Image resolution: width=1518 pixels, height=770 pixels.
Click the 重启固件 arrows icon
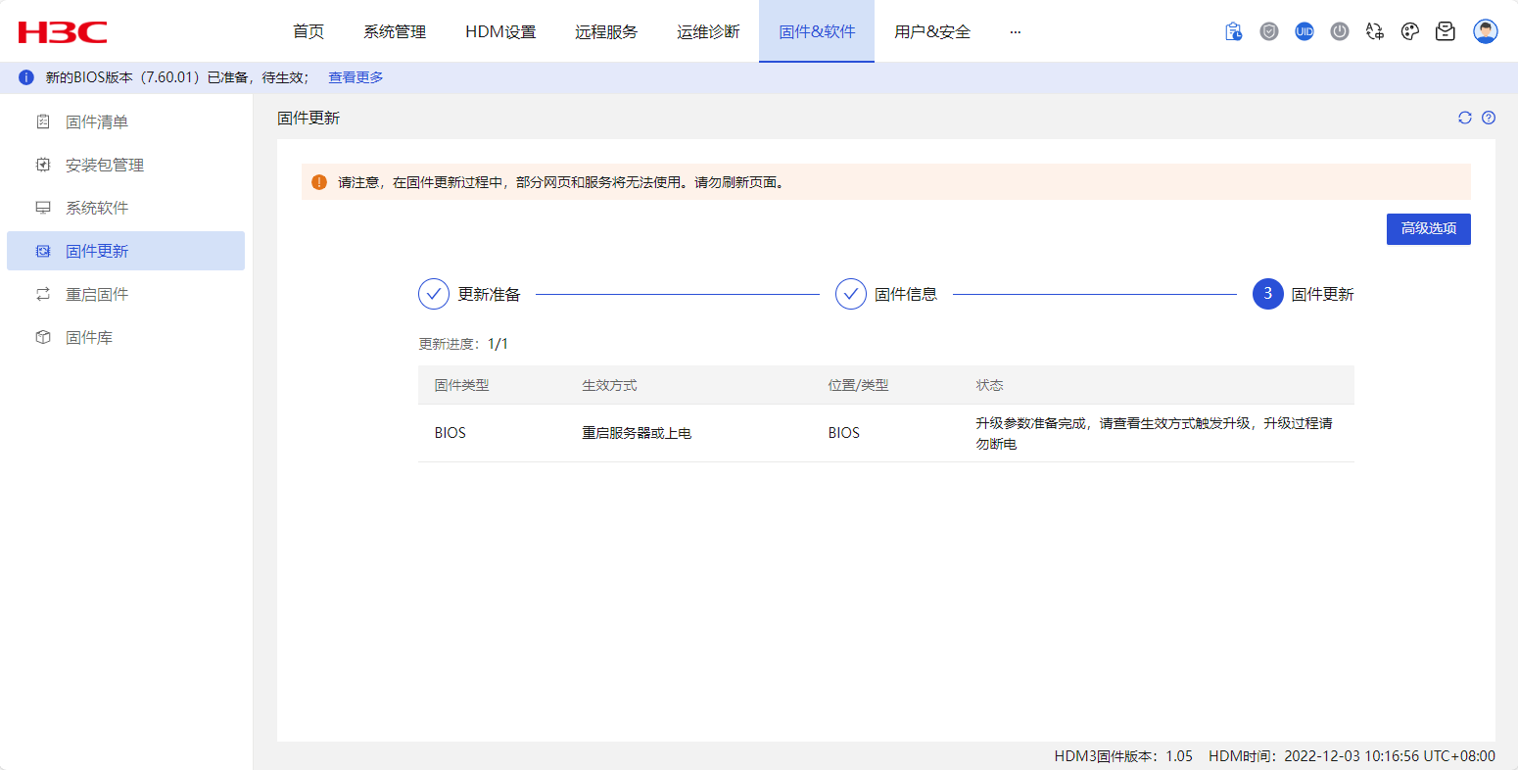click(x=43, y=294)
